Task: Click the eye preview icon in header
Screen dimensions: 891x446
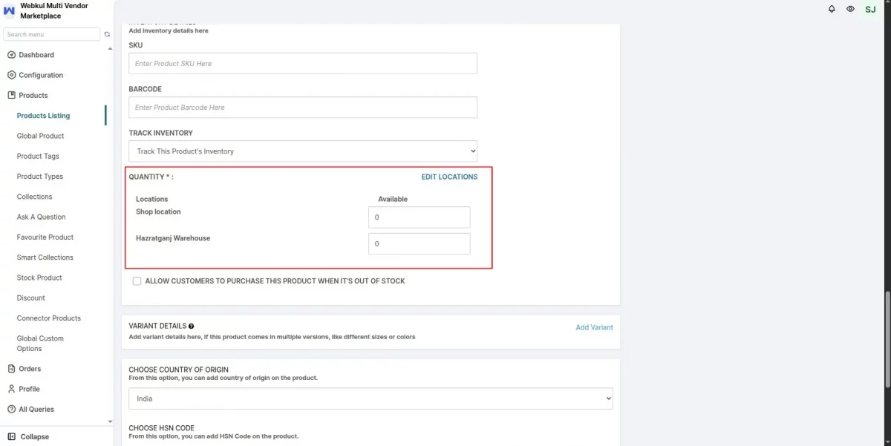Action: (x=850, y=9)
